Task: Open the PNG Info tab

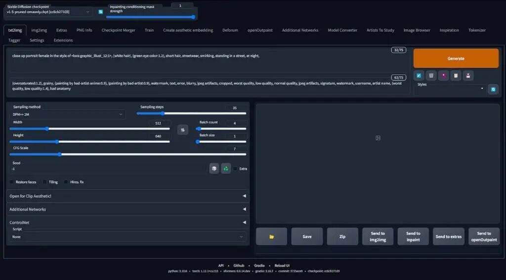Action: pos(84,30)
